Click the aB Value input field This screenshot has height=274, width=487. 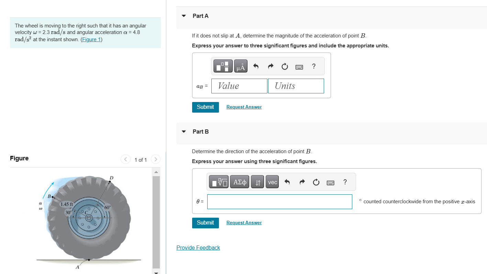(239, 86)
